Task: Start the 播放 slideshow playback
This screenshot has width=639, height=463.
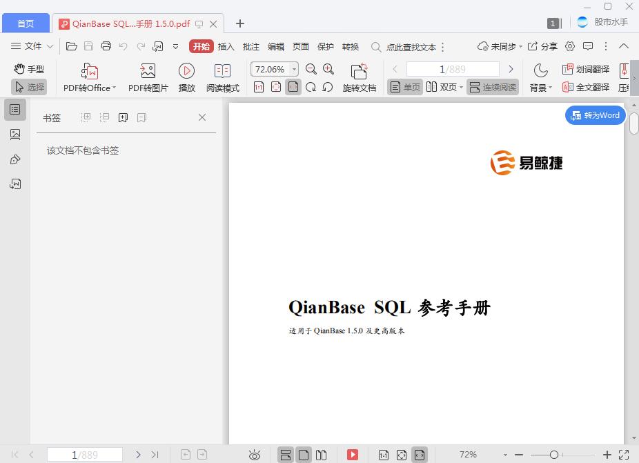Action: coord(186,76)
